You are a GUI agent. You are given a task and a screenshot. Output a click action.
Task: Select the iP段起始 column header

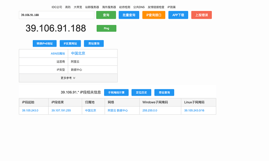[x=28, y=102]
